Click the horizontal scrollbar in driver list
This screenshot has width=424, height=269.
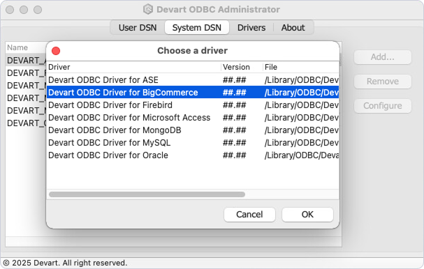click(x=147, y=194)
